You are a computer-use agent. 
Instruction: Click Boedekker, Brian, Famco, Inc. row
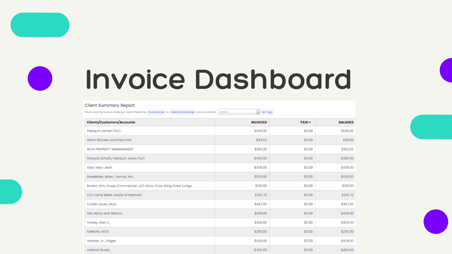tap(110, 177)
